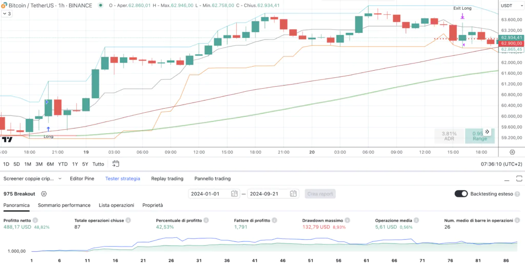
Task: Click net profit value 488,17 USD
Action: (17, 227)
